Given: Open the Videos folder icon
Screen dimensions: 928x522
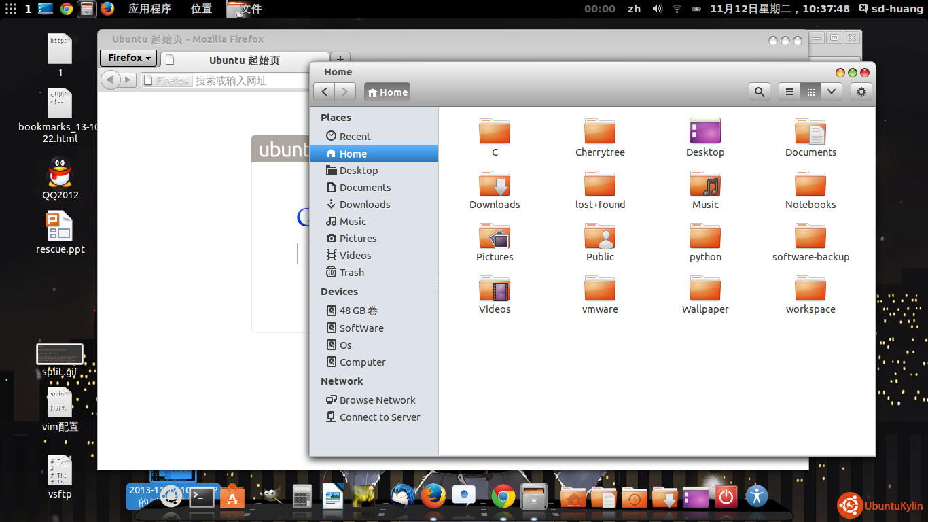Looking at the screenshot, I should 495,289.
